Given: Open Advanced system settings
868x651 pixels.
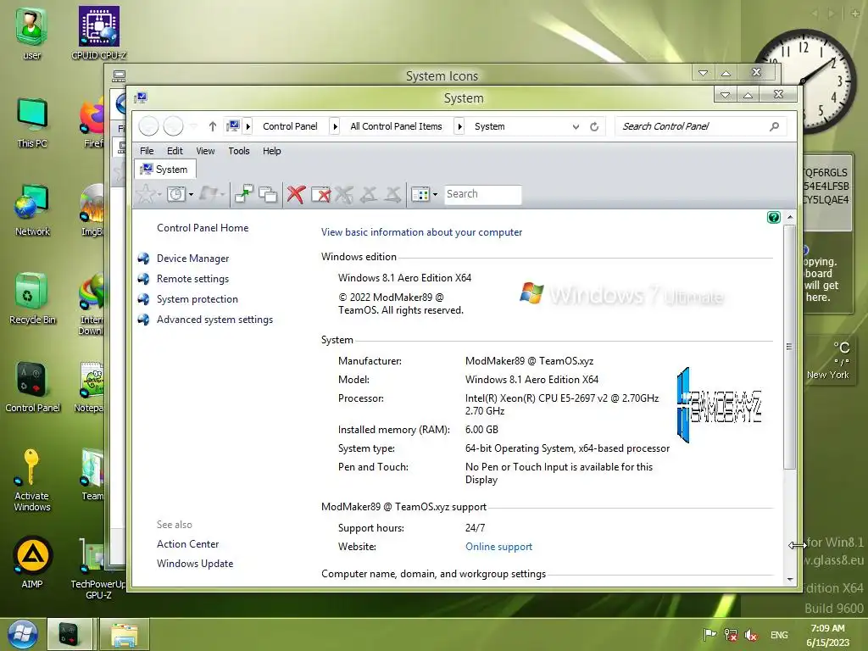Looking at the screenshot, I should 214,320.
